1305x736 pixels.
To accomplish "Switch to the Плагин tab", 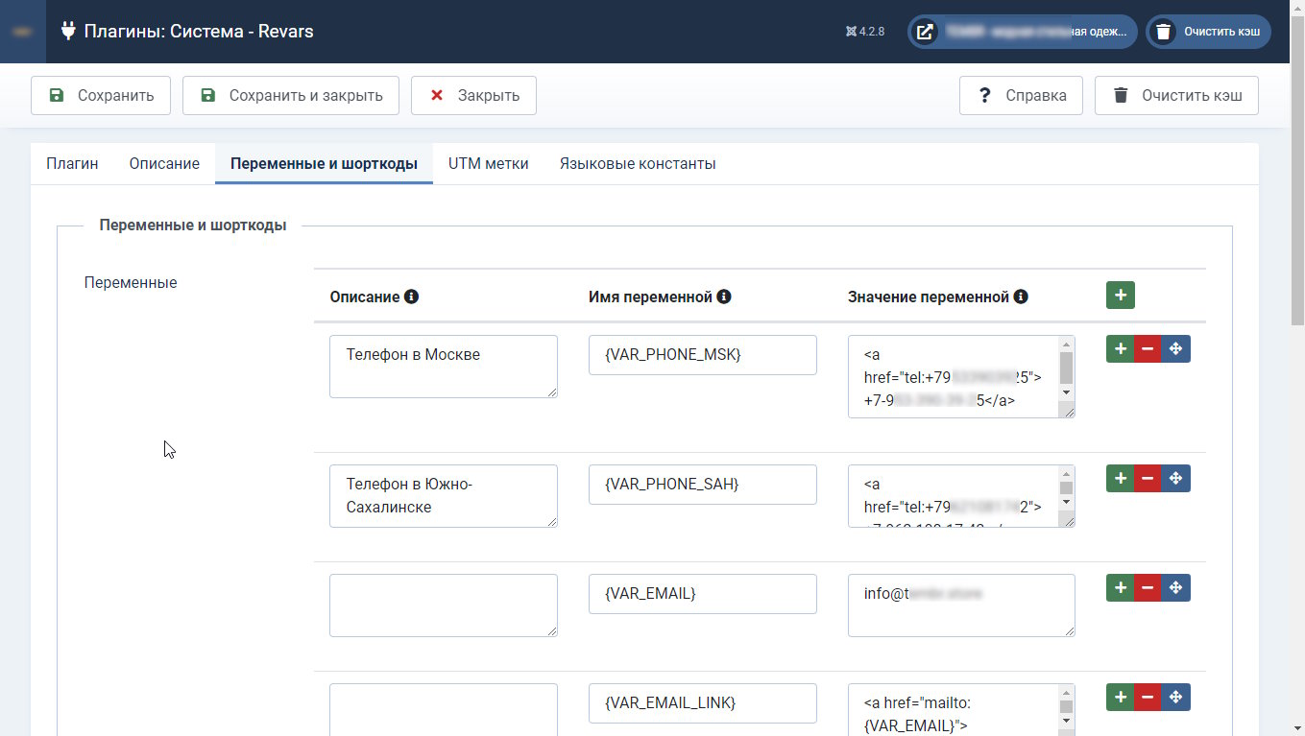I will (72, 163).
